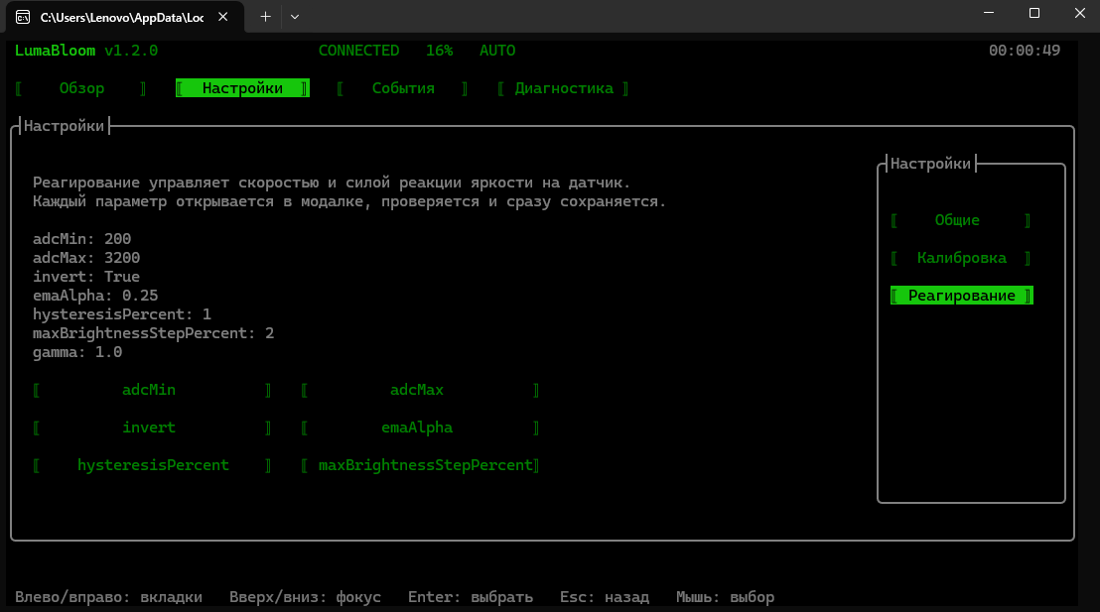Viewport: 1100px width, 612px height.
Task: Toggle the invert parameter button
Action: 152,428
